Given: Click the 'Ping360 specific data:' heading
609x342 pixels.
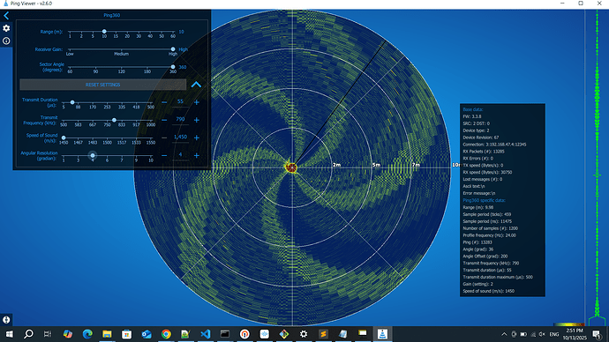Looking at the screenshot, I should click(x=484, y=200).
